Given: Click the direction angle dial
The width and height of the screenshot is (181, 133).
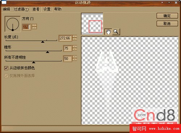Looking at the screenshot, I should click(x=13, y=24).
